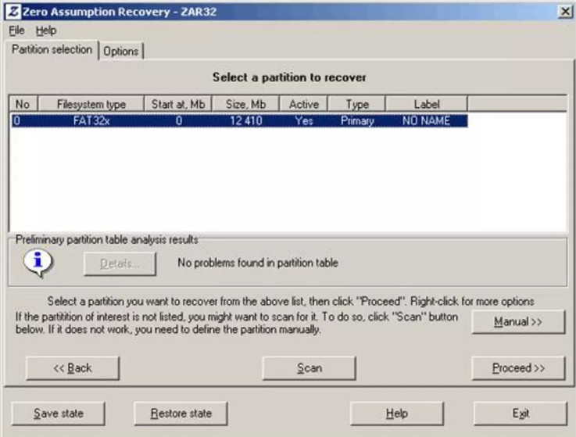Click the Primary type cell
Screen dimensions: 576x437
357,120
